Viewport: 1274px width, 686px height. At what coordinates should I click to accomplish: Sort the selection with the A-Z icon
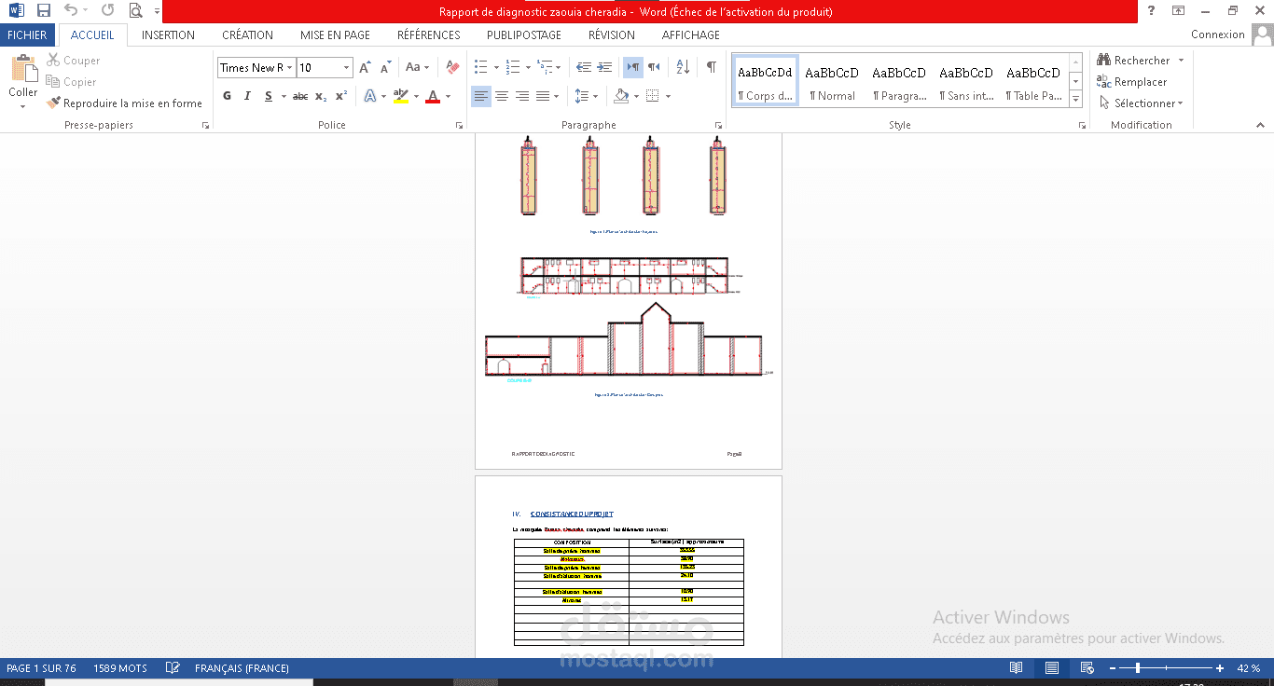(x=683, y=68)
